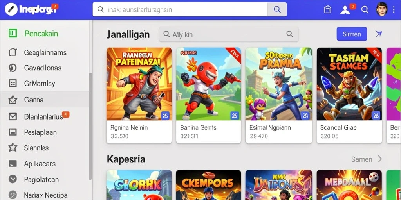The height and width of the screenshot is (200, 401).
Task: Expand Kapesria with the chevron arrow
Action: 380,159
